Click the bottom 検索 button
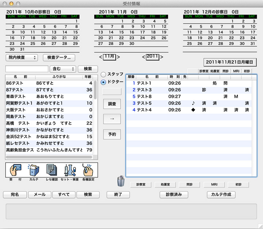 [x=88, y=195]
